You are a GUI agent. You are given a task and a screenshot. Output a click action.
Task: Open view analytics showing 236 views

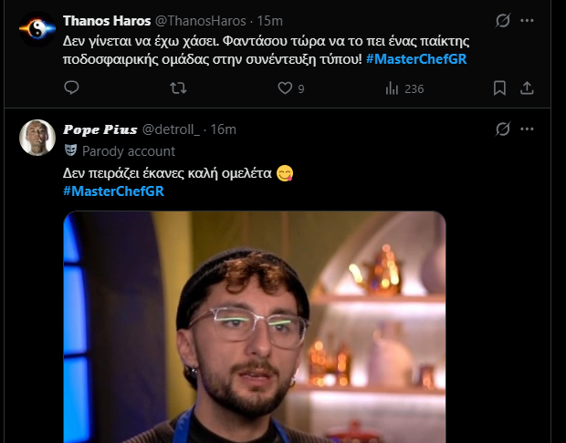[393, 88]
